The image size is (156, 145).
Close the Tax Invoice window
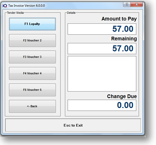click(x=137, y=5)
